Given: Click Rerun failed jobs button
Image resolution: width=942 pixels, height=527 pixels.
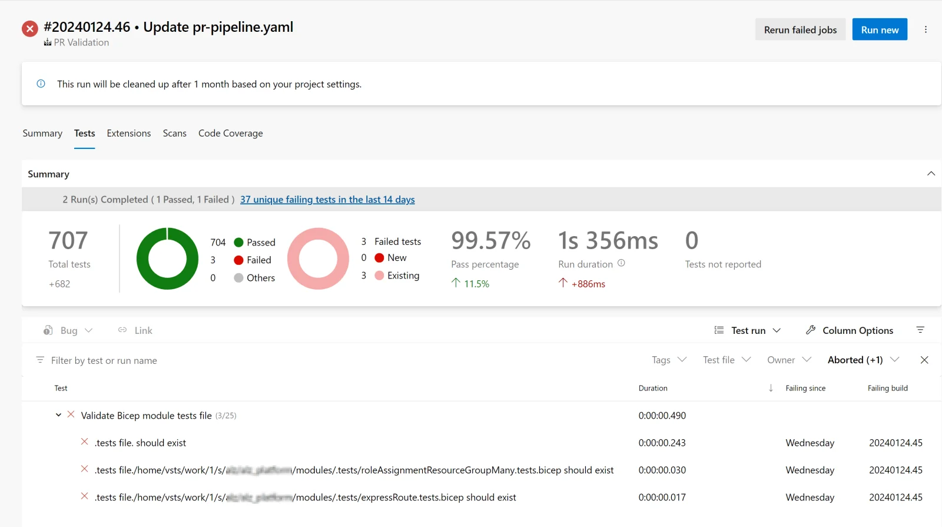Looking at the screenshot, I should coord(800,29).
